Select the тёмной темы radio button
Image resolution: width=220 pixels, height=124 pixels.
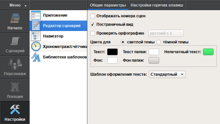[159, 42]
